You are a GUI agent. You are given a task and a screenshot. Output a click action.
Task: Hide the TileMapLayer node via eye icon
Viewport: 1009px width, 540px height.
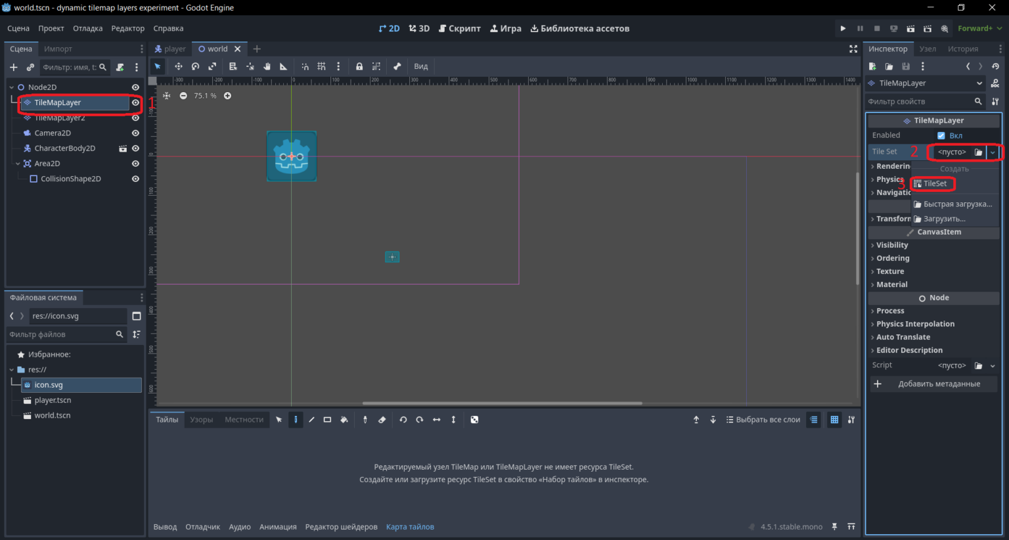point(135,102)
